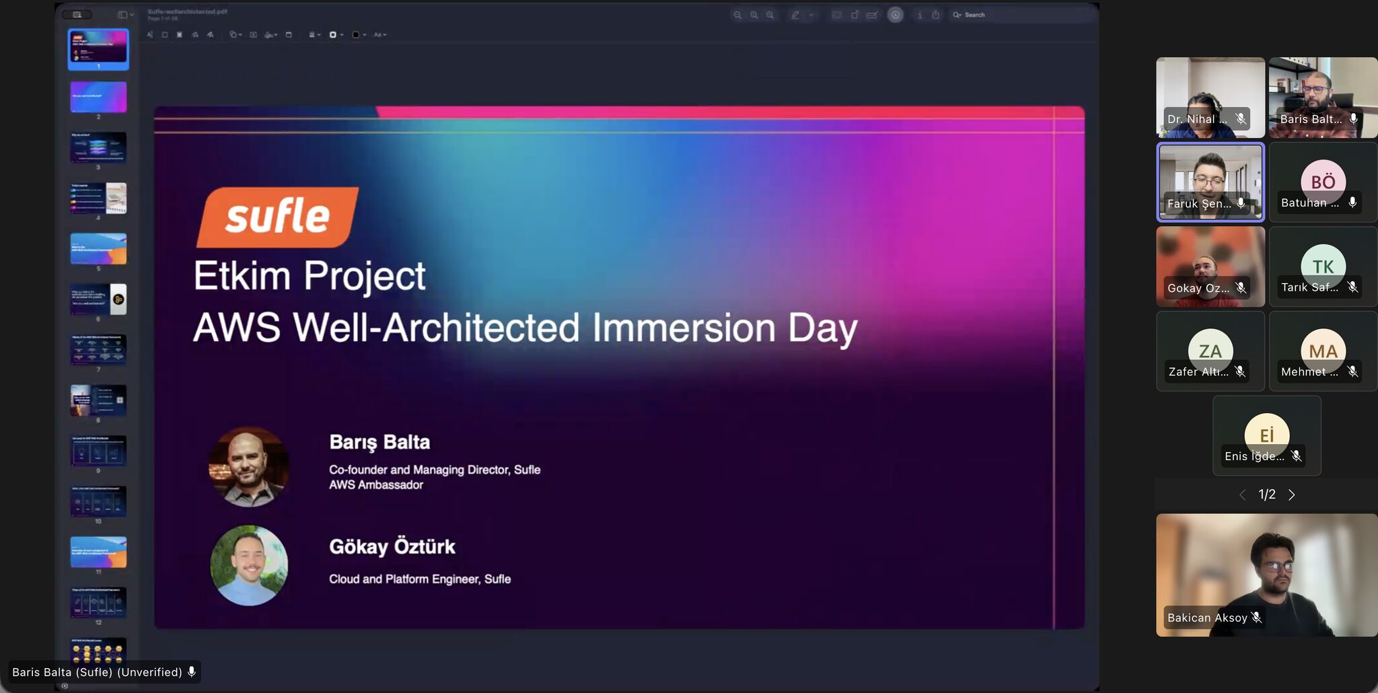The height and width of the screenshot is (693, 1378).
Task: Go to next page of participants
Action: pyautogui.click(x=1291, y=495)
